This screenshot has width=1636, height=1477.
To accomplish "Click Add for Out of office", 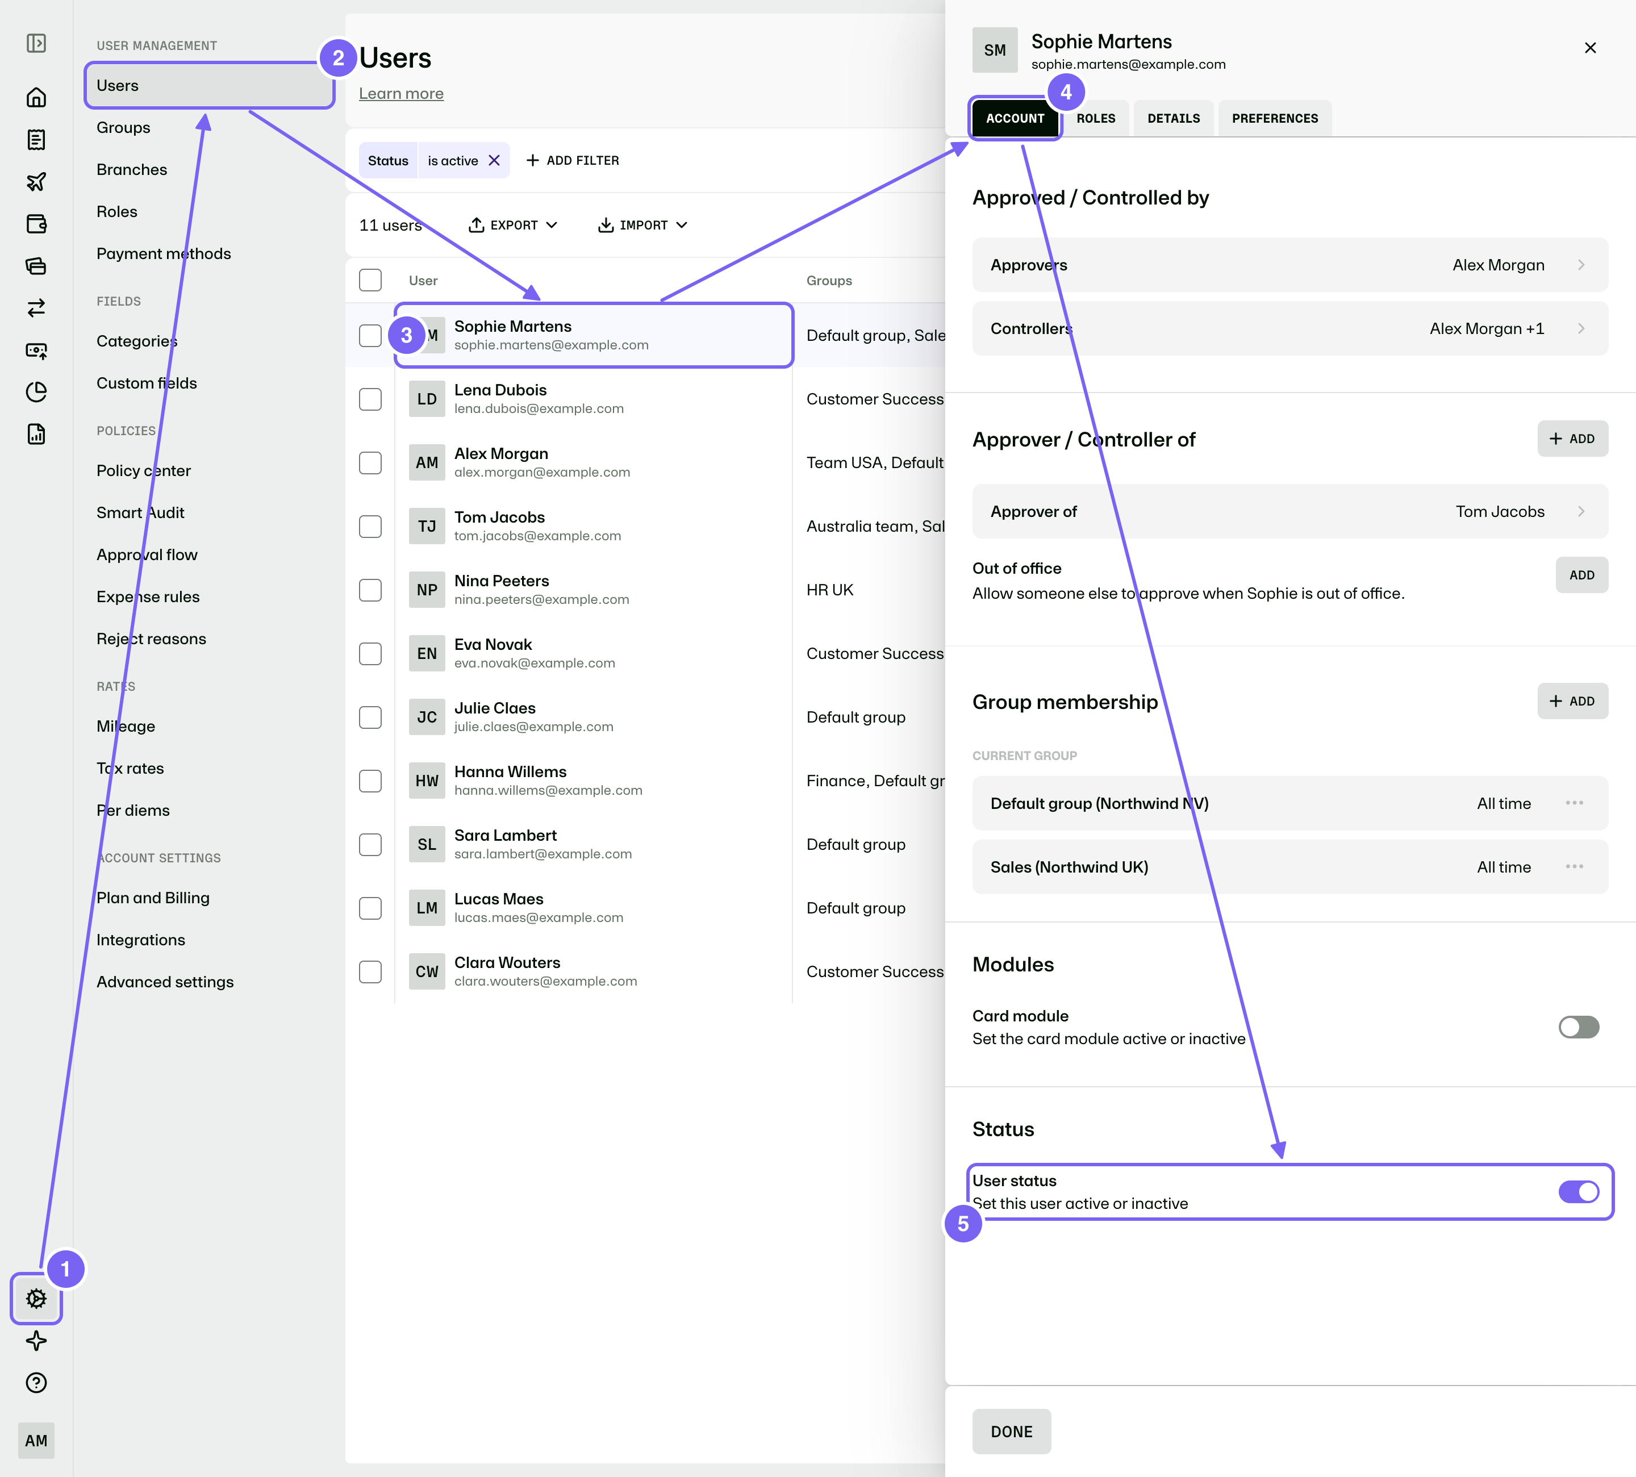I will [x=1581, y=575].
